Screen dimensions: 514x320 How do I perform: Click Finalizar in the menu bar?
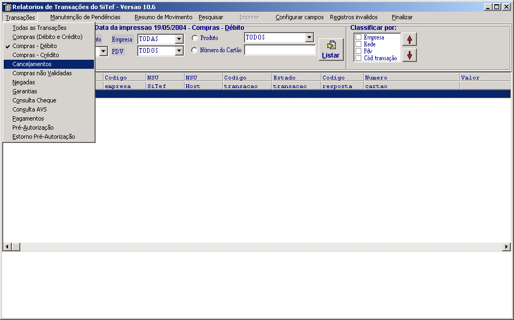[x=402, y=18]
